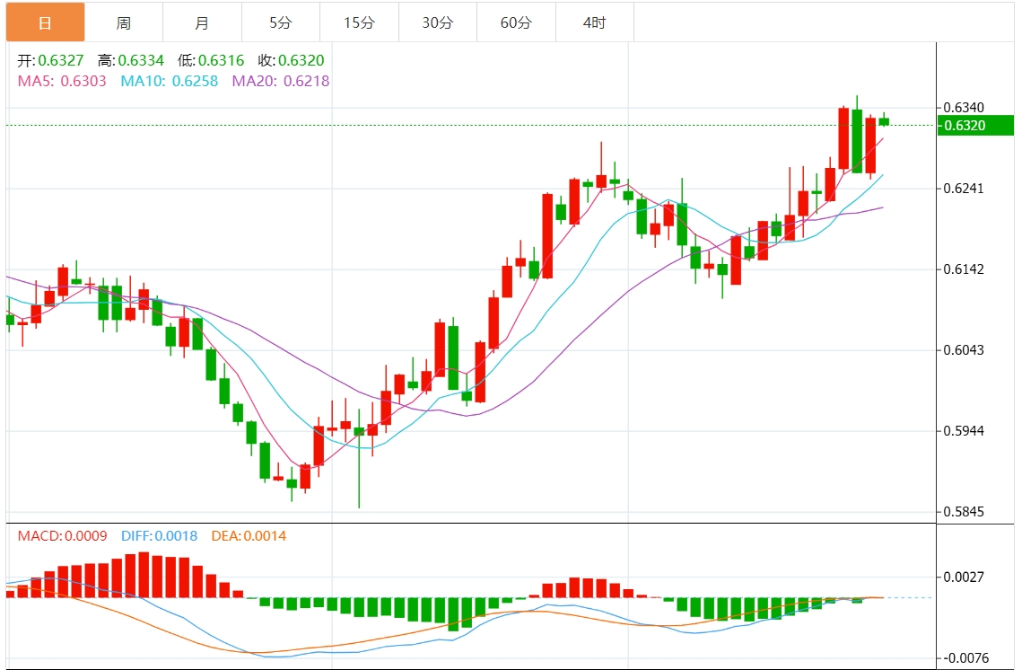Click the MA20: 0.6218 indicator label
The width and height of the screenshot is (1022, 670).
pos(281,81)
